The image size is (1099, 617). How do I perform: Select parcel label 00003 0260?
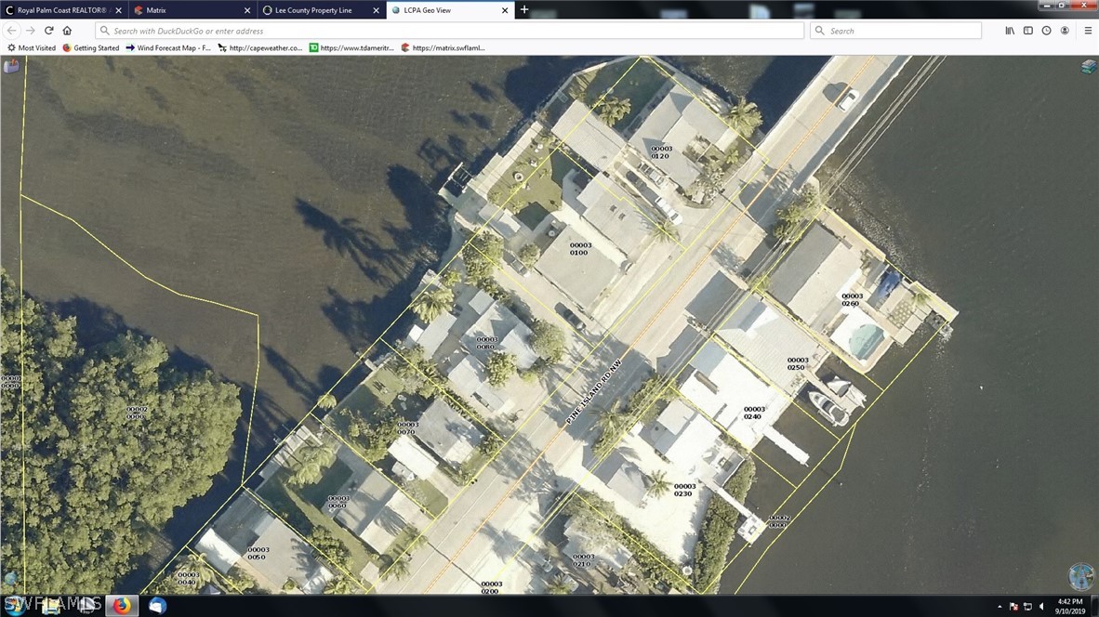tap(852, 300)
